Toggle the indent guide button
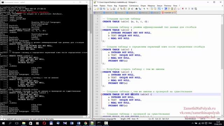 click(x=166, y=9)
